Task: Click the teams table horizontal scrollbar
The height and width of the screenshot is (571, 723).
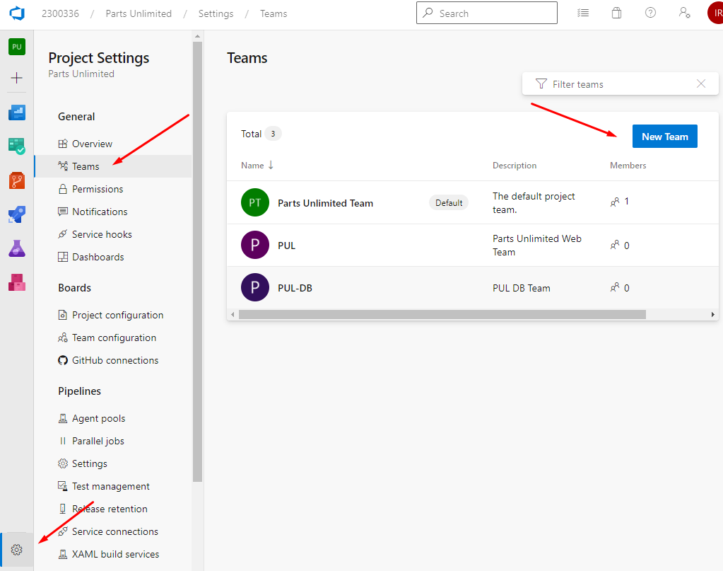Action: pos(442,314)
